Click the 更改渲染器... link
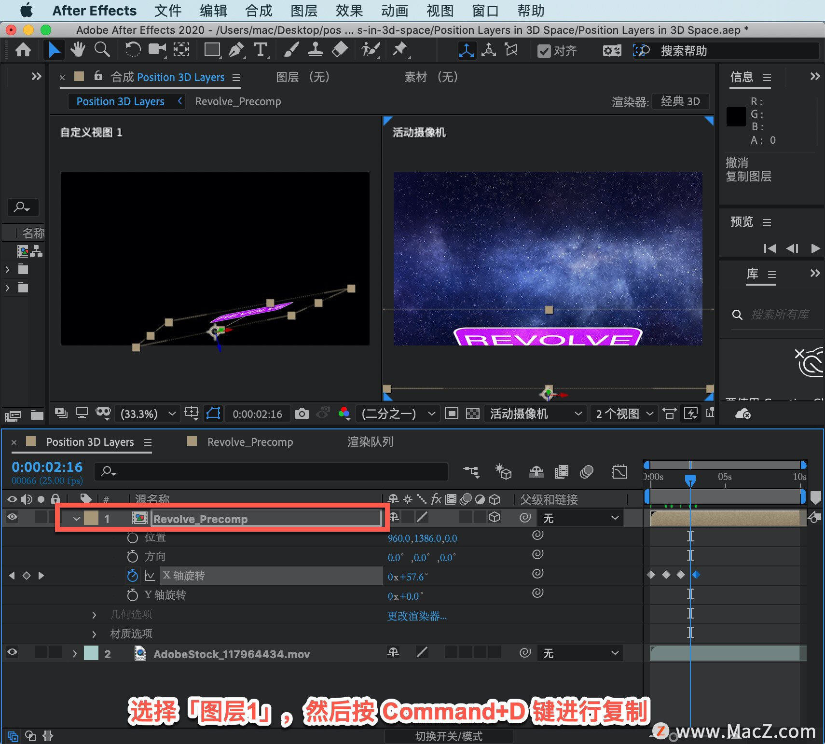The width and height of the screenshot is (825, 744). pyautogui.click(x=417, y=616)
